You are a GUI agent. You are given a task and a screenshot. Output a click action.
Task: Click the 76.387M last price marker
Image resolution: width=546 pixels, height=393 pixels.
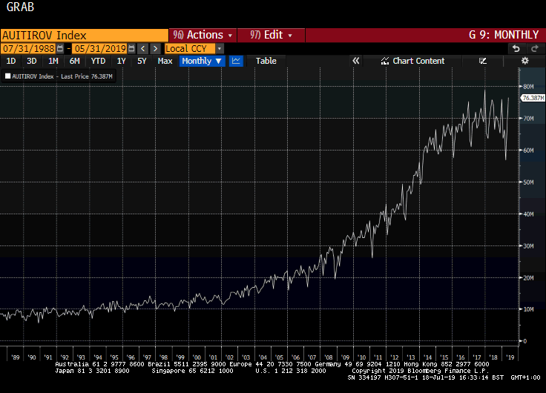(x=533, y=97)
